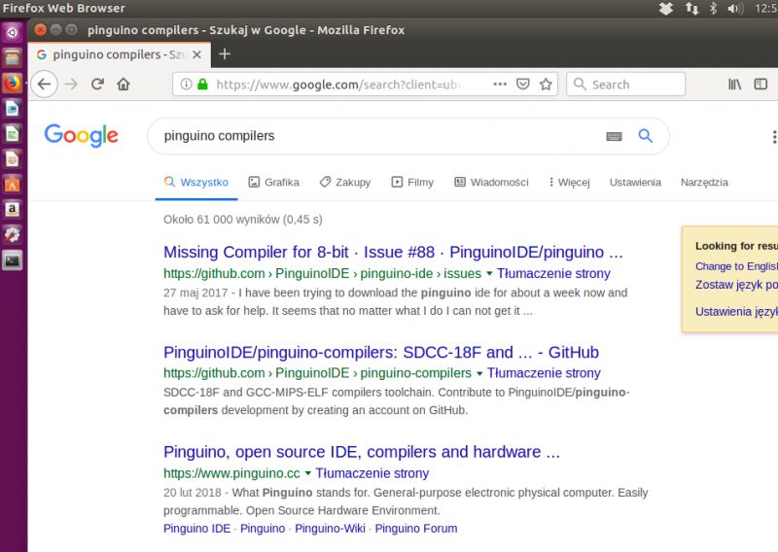
Task: Open the Pinguino IDE sitelink
Action: pos(197,529)
